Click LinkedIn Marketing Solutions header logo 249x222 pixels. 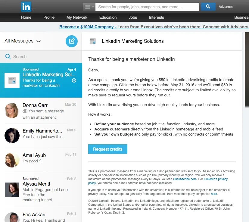(93, 41)
